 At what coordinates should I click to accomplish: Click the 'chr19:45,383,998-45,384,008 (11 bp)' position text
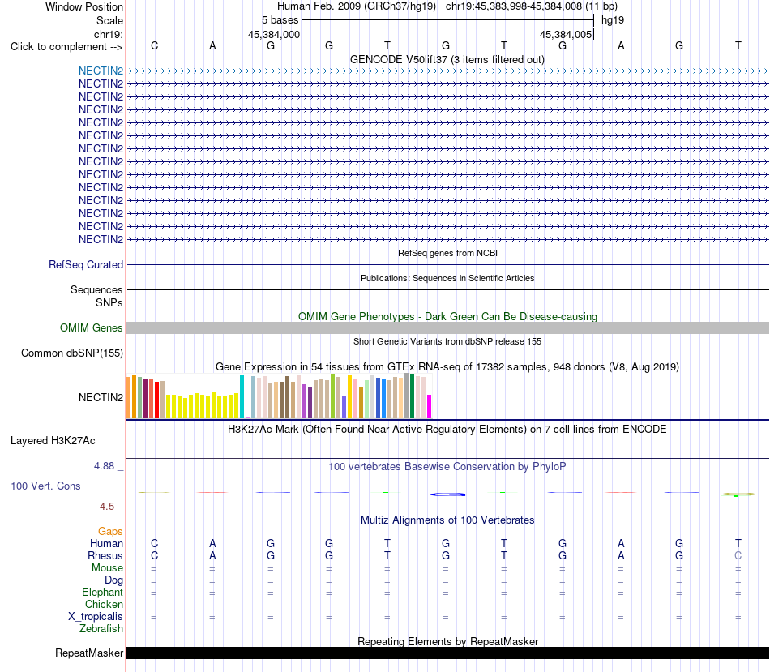pyautogui.click(x=532, y=6)
